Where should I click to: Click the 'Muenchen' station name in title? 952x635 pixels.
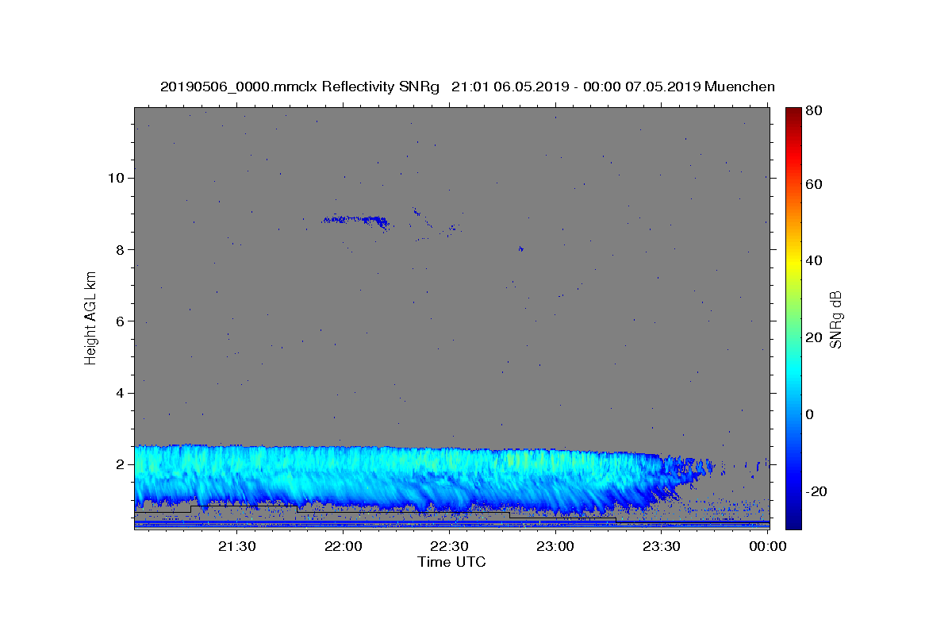(739, 87)
